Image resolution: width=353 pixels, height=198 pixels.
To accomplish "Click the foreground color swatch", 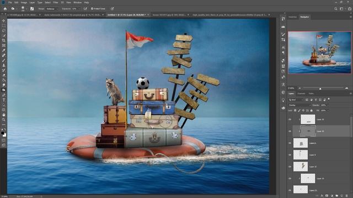I will click(2, 133).
